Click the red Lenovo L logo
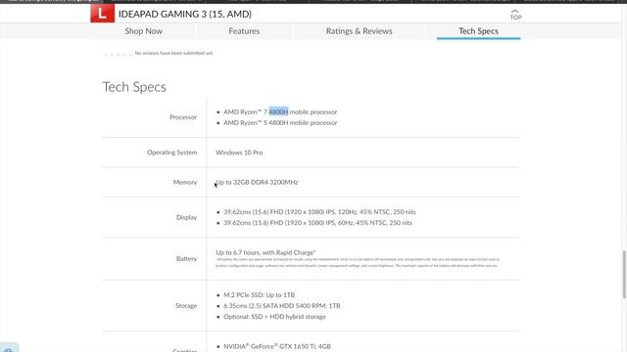Viewport: 627px width, 352px height. click(102, 13)
